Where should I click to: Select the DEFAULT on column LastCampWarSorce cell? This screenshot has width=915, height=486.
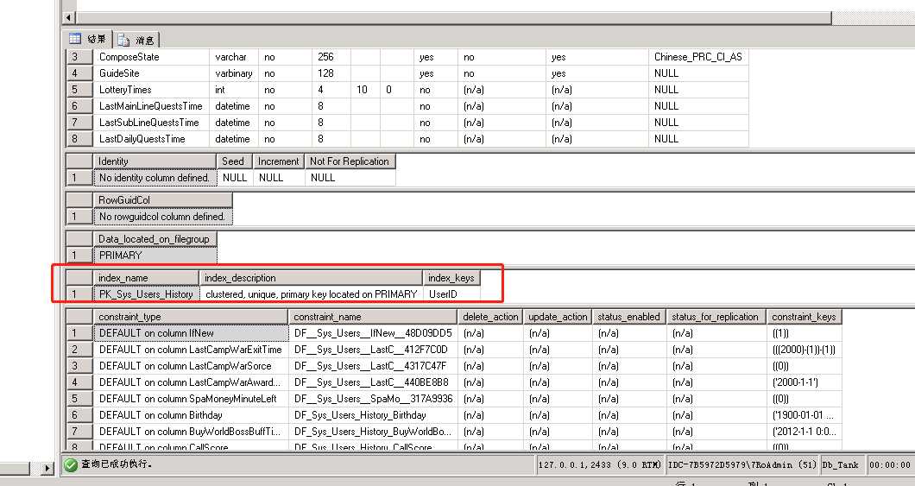(190, 366)
